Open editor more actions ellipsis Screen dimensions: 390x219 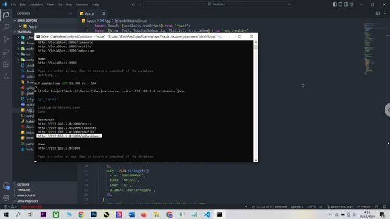pos(385,13)
